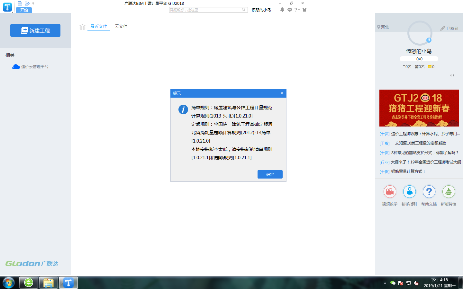Switch to 最近文件 tab
463x289 pixels.
pyautogui.click(x=99, y=26)
